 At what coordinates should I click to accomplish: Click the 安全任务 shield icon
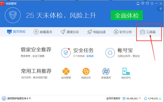click(x=66, y=53)
